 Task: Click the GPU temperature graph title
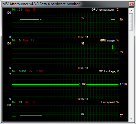click(x=105, y=10)
